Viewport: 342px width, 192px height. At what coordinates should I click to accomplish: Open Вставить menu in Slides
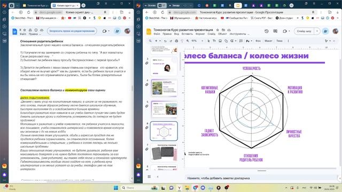point(187,34)
